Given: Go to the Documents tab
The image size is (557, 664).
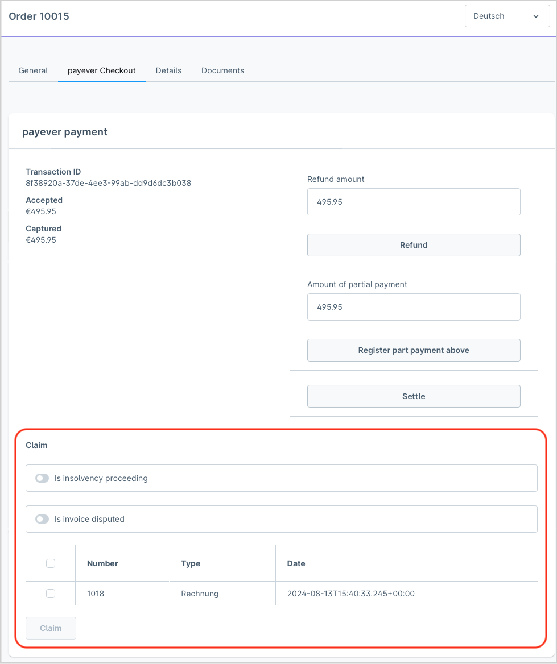Looking at the screenshot, I should point(222,70).
